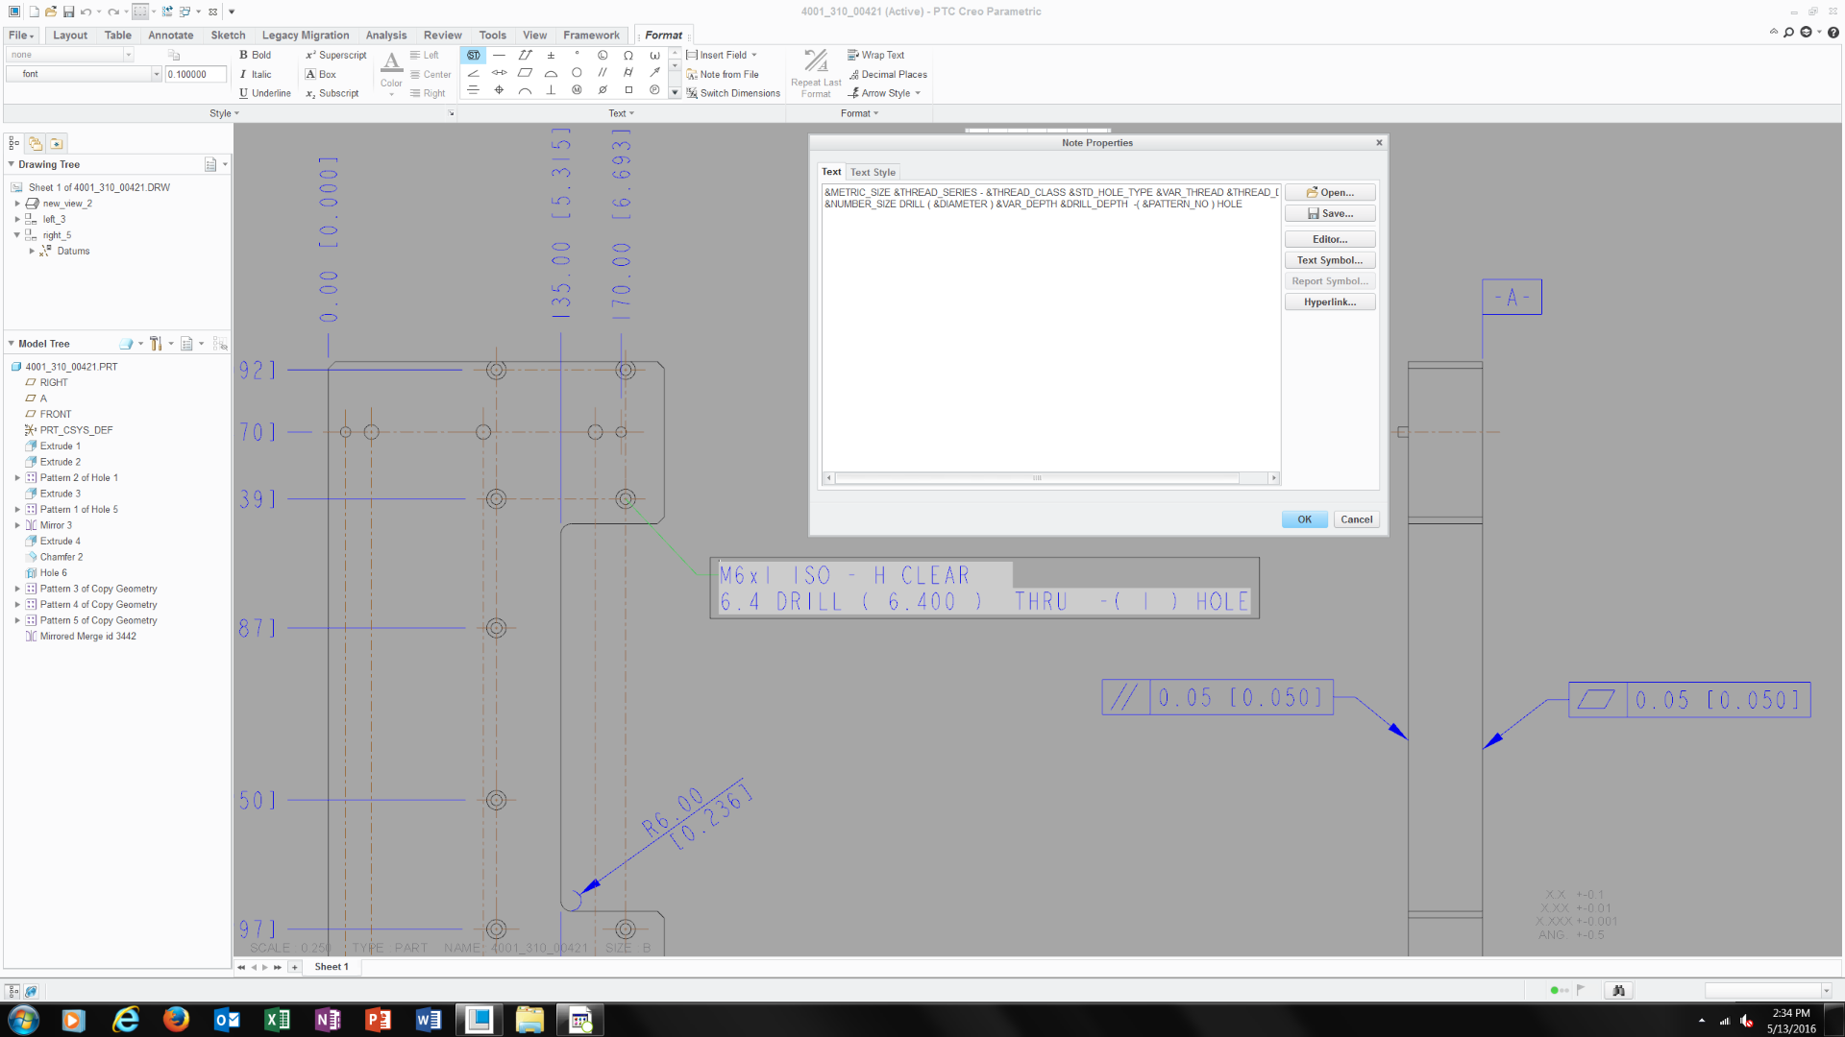
Task: Insert the parallelism symbol
Action: pos(603,72)
